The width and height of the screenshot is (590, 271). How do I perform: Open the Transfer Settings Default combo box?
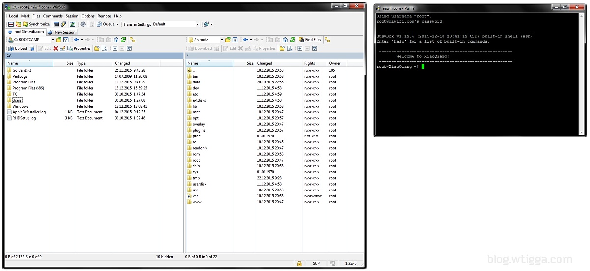tap(176, 24)
